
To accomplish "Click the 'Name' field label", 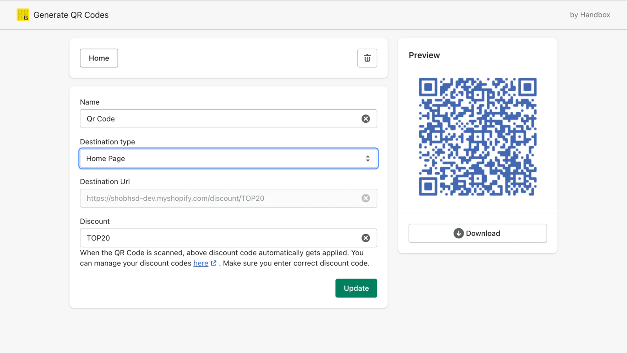I will (x=90, y=102).
